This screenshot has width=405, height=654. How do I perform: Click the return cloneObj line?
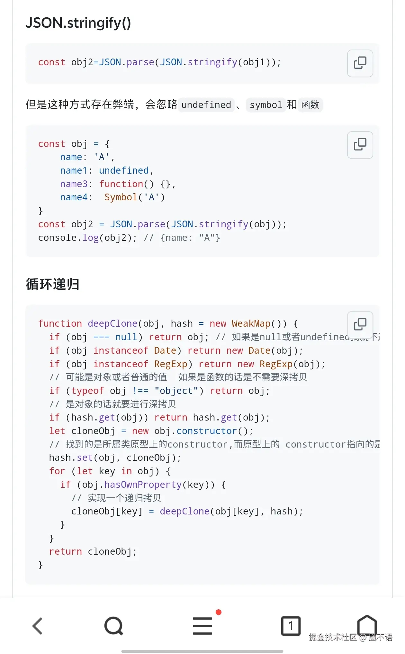93,552
